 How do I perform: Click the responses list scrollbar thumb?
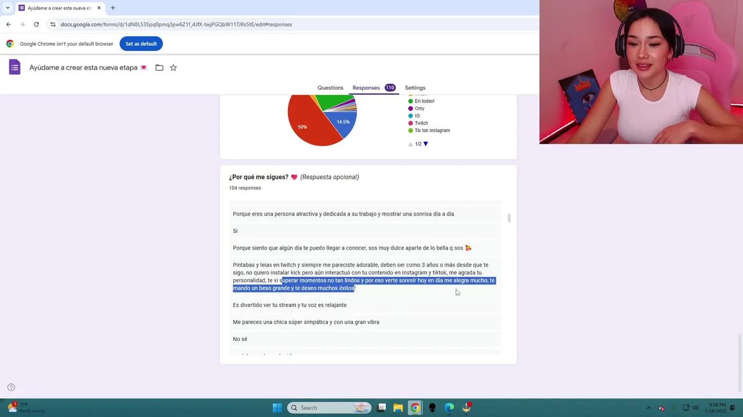pos(509,218)
